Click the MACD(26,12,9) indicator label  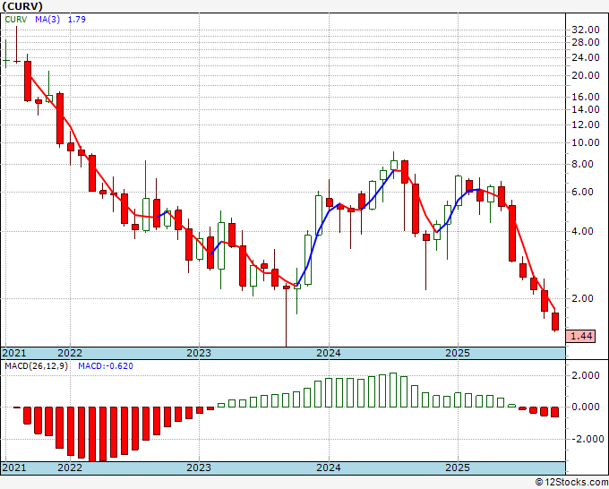36,366
